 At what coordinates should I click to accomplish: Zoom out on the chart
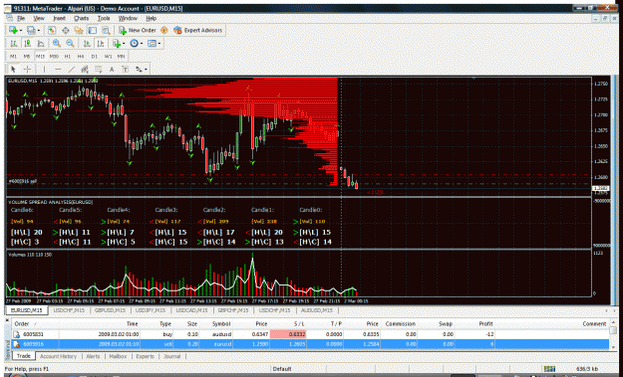pyautogui.click(x=70, y=43)
